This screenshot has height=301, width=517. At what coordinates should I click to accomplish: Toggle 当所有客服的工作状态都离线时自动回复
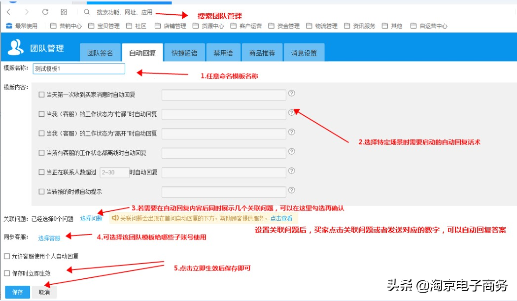(x=41, y=153)
